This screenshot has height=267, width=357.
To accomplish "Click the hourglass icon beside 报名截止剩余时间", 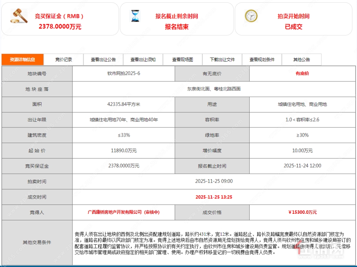I will click(136, 16).
